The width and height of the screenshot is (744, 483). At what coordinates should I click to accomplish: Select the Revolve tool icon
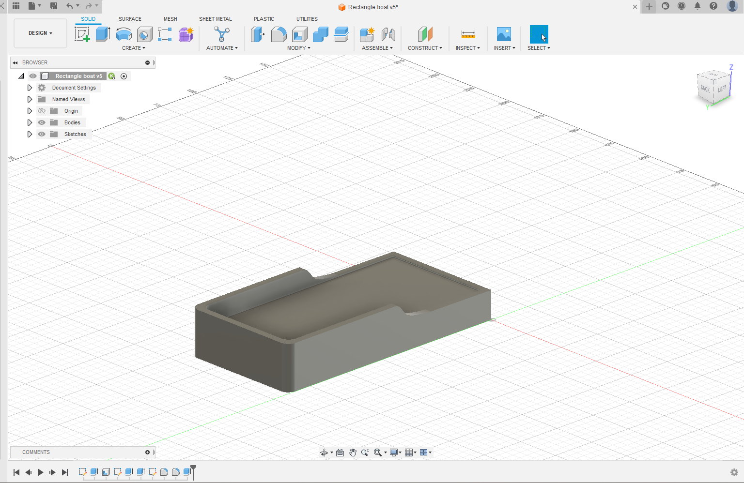coord(124,34)
